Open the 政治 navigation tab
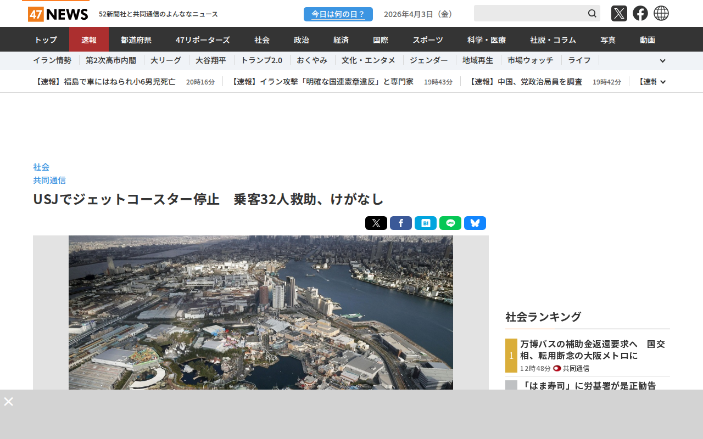 click(x=302, y=40)
